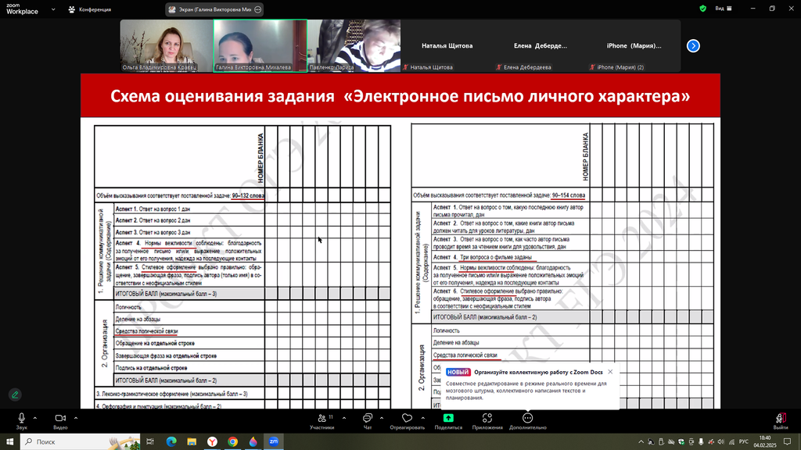Click row Аспект 1. Ответ на вопрос 1 дан
This screenshot has height=450, width=801.
(189, 209)
